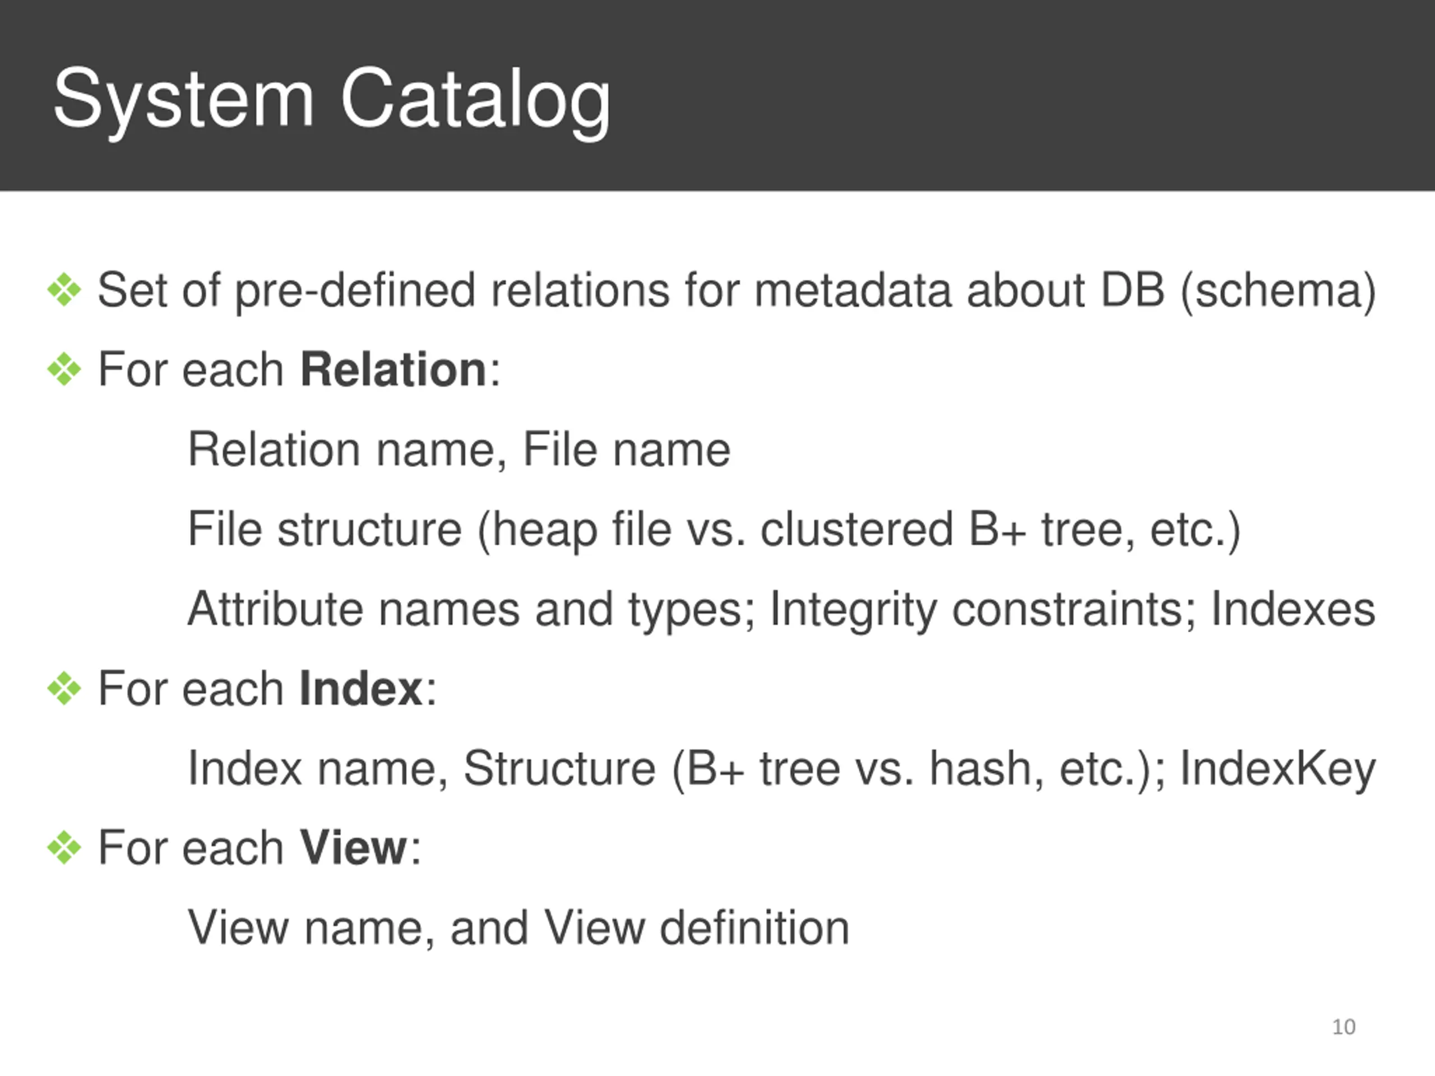Select the bold word 'Relation'
Image resolution: width=1435 pixels, height=1076 pixels.
(393, 369)
